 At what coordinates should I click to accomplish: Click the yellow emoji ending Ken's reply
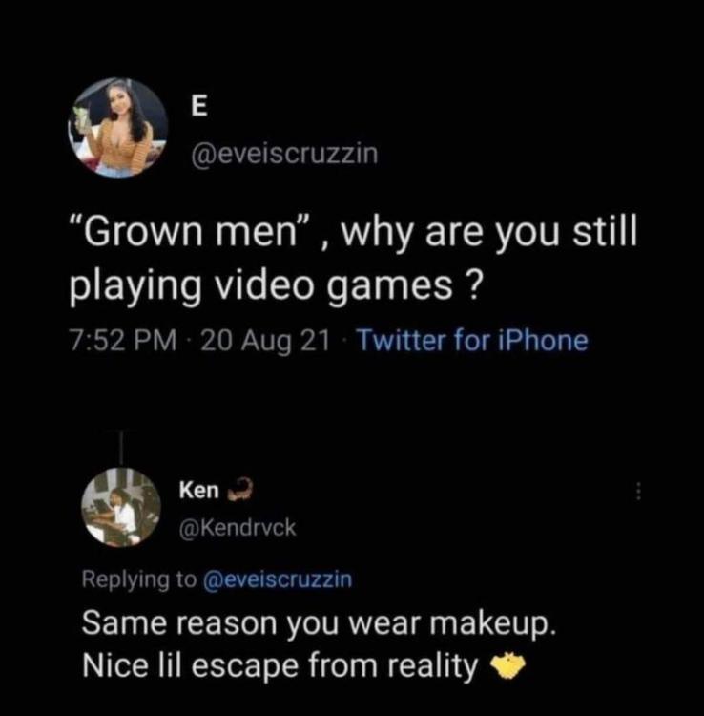tap(507, 667)
